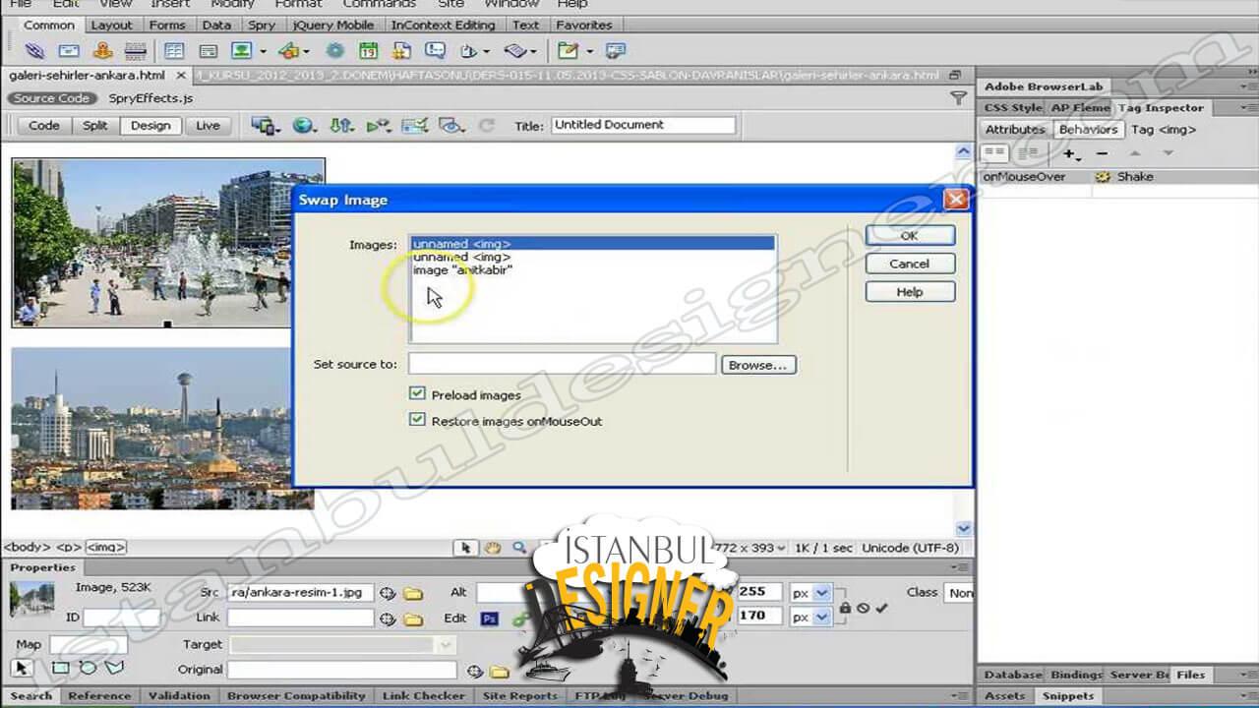This screenshot has height=708, width=1259.
Task: Open the width px unit dropdown
Action: tap(822, 592)
